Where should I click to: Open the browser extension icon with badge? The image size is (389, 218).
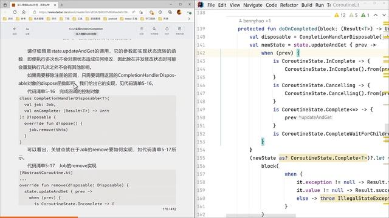point(151,12)
